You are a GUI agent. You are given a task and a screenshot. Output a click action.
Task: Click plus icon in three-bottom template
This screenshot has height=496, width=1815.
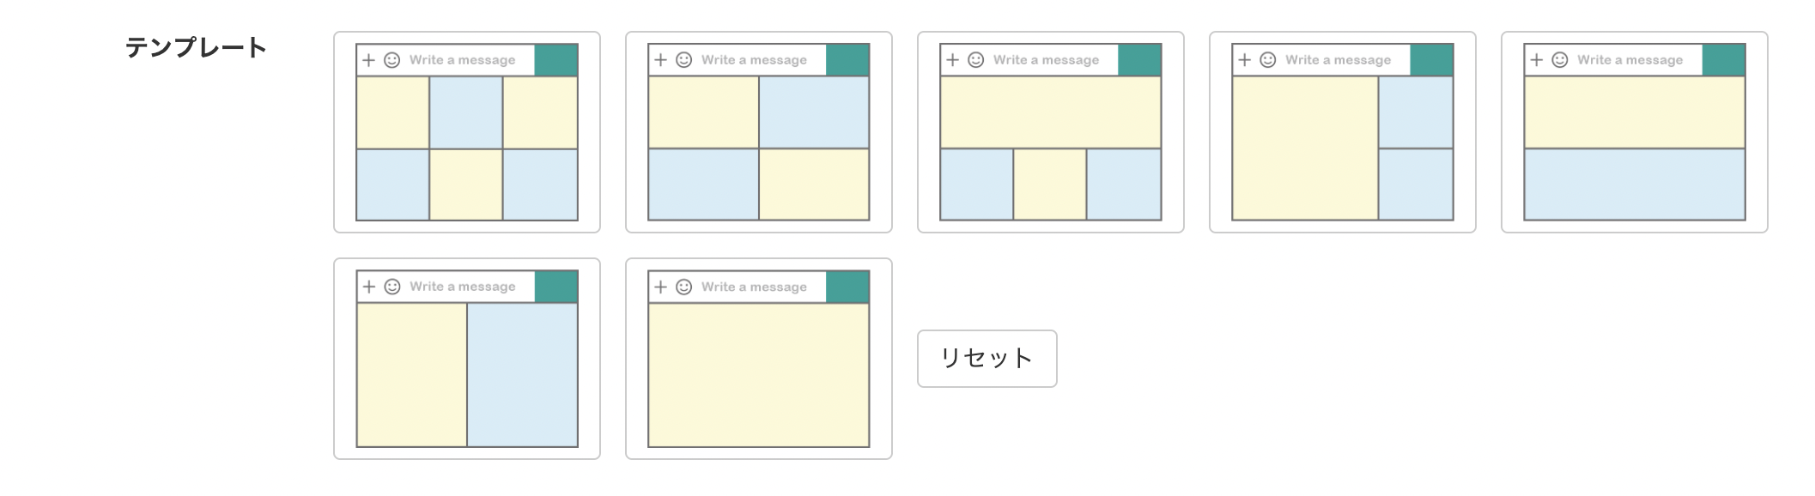click(x=952, y=60)
